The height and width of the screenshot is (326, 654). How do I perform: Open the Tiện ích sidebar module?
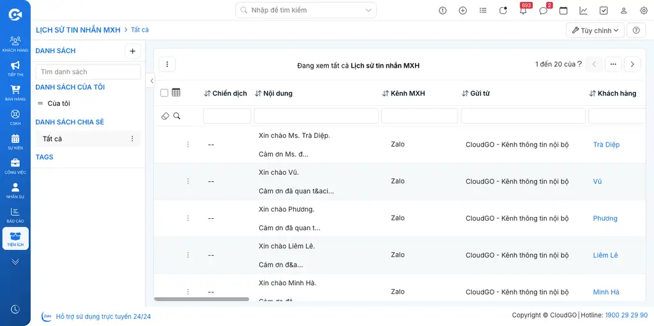[15, 239]
